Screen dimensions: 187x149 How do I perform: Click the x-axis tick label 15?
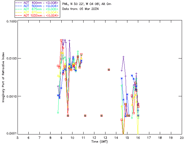[127, 138]
